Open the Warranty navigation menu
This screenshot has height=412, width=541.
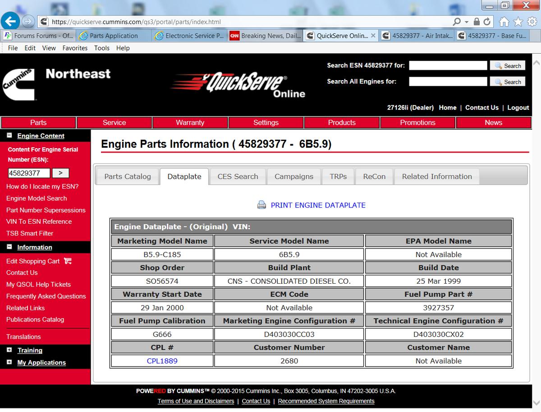click(x=190, y=122)
